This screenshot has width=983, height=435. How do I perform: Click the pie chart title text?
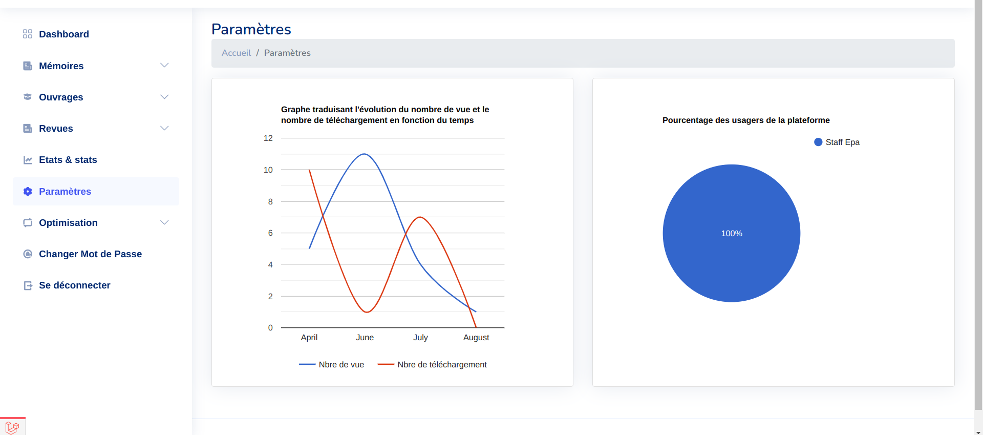tap(746, 120)
